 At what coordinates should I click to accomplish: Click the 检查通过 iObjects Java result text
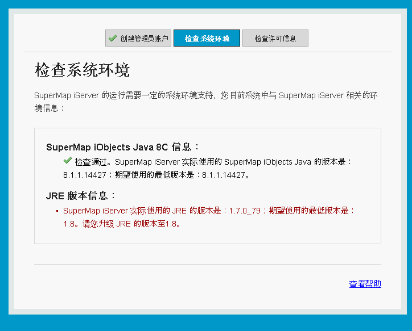tap(207, 168)
